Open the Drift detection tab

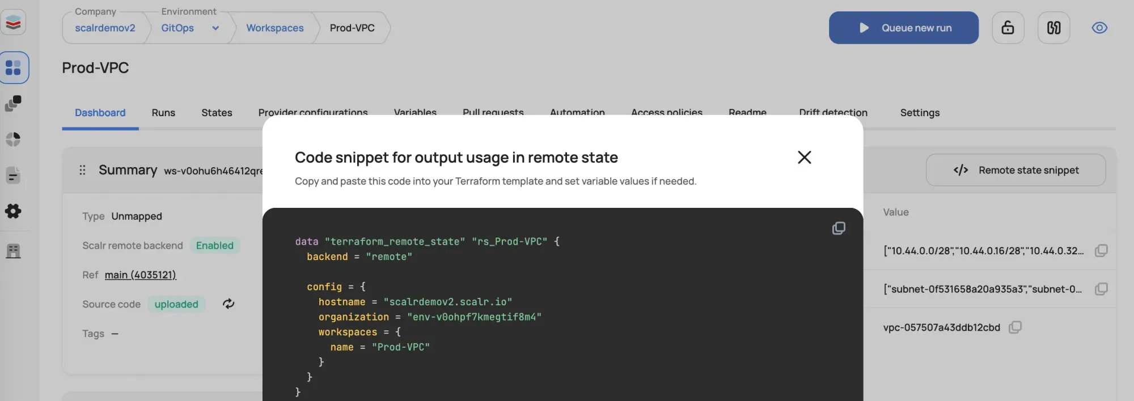click(833, 113)
